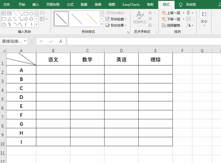The width and height of the screenshot is (221, 163).
Task: Click inside the formula bar input
Action: [x=144, y=41]
